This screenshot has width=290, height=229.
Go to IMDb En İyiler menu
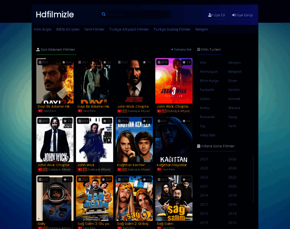[x=68, y=29]
